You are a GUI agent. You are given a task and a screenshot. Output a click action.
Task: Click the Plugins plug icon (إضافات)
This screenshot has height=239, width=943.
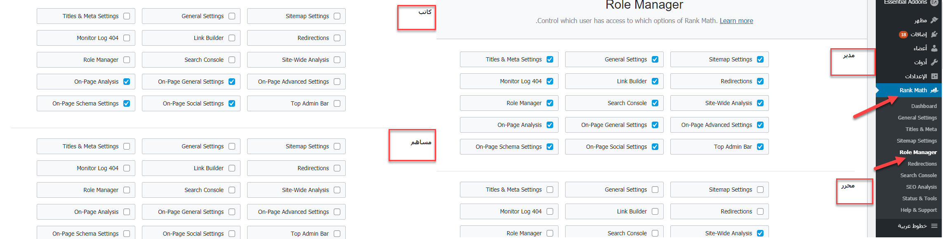[x=934, y=34]
